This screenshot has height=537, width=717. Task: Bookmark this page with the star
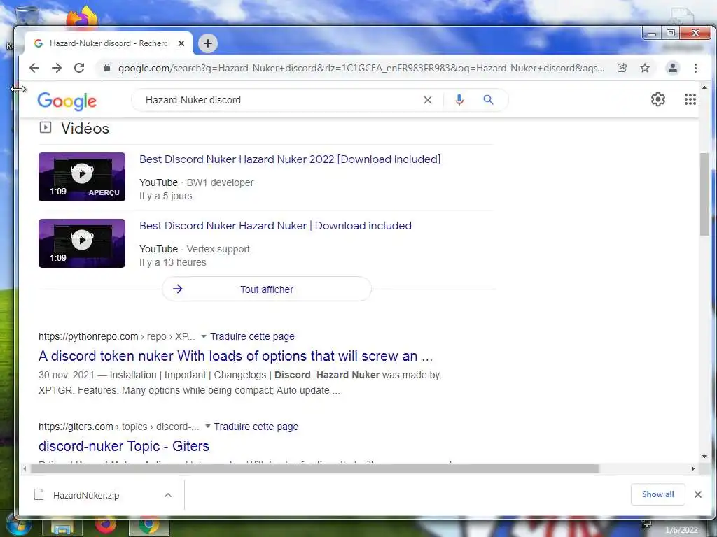pos(645,68)
